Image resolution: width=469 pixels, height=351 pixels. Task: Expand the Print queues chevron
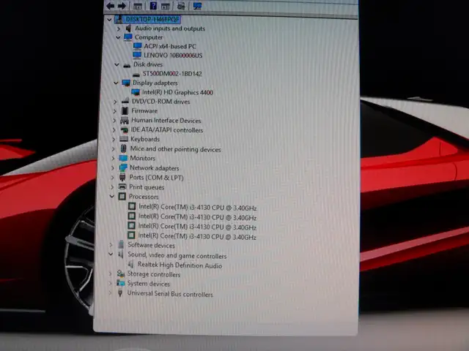pyautogui.click(x=112, y=187)
